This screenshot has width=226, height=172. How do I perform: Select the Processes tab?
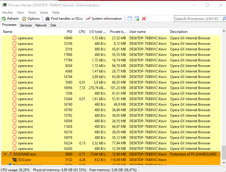click(x=9, y=25)
